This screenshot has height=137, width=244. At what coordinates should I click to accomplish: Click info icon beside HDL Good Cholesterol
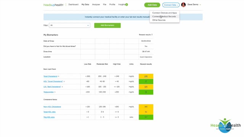pos(64,81)
